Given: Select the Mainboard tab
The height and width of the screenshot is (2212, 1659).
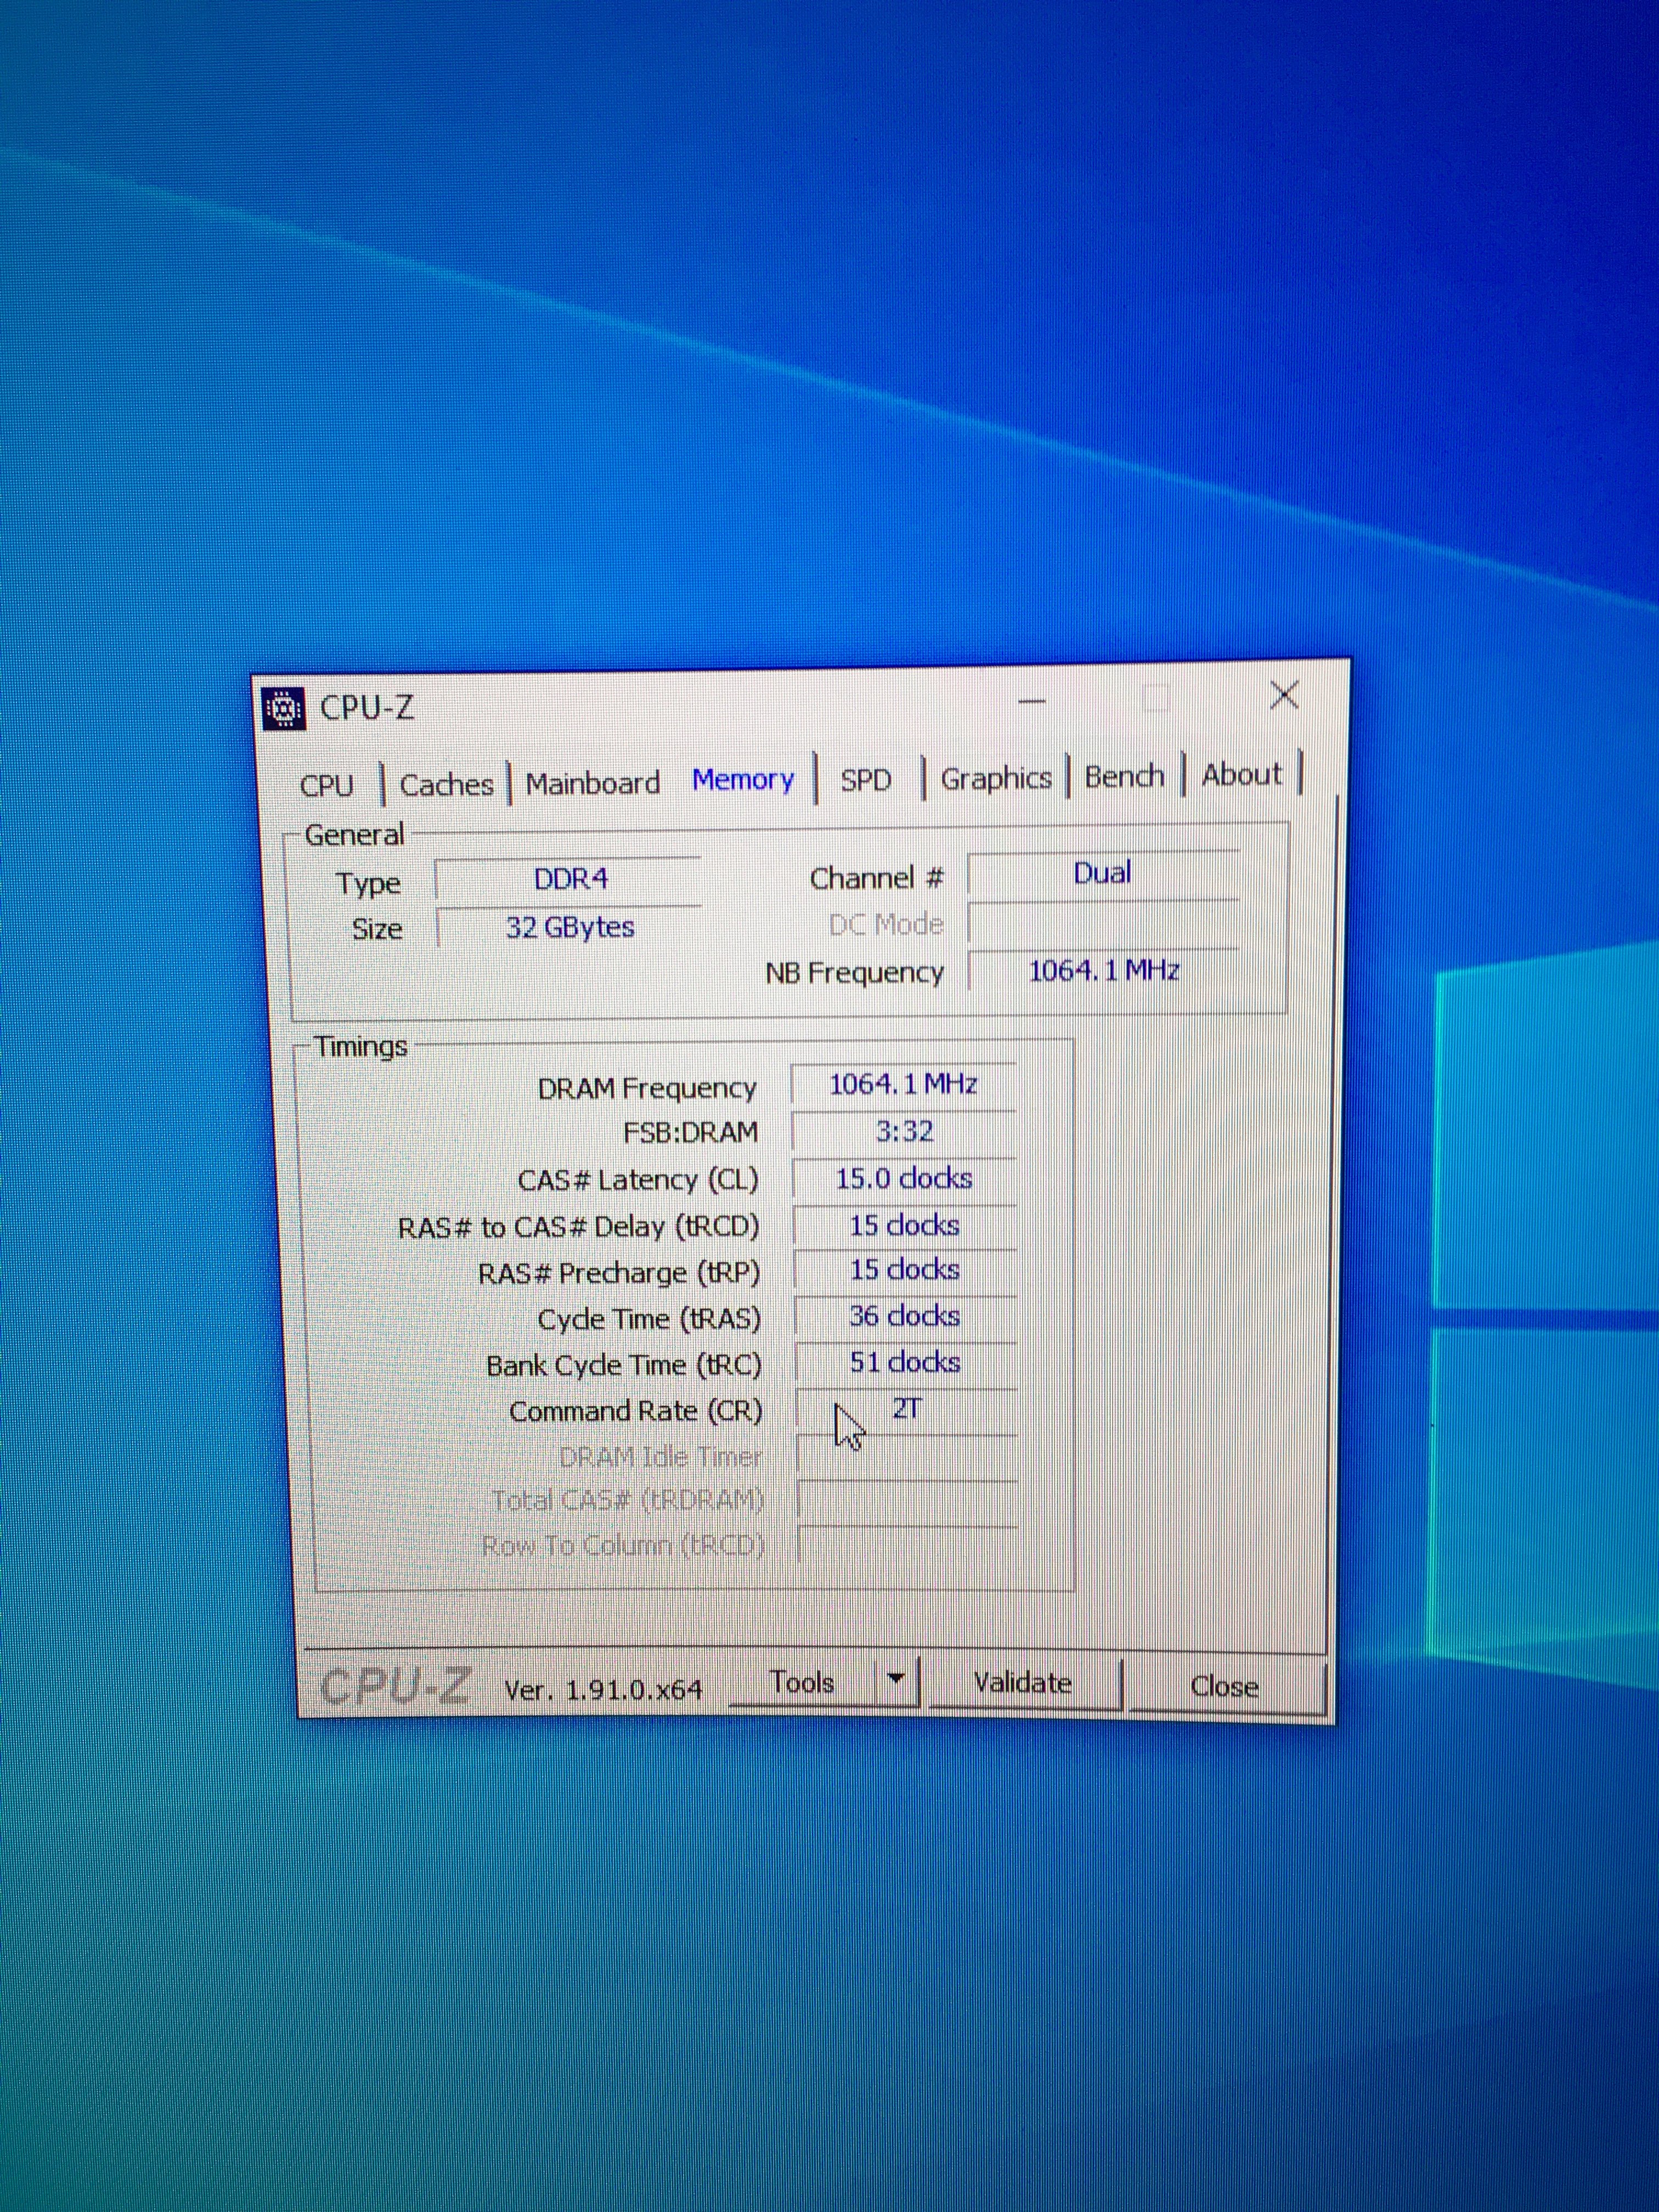Looking at the screenshot, I should click(593, 783).
